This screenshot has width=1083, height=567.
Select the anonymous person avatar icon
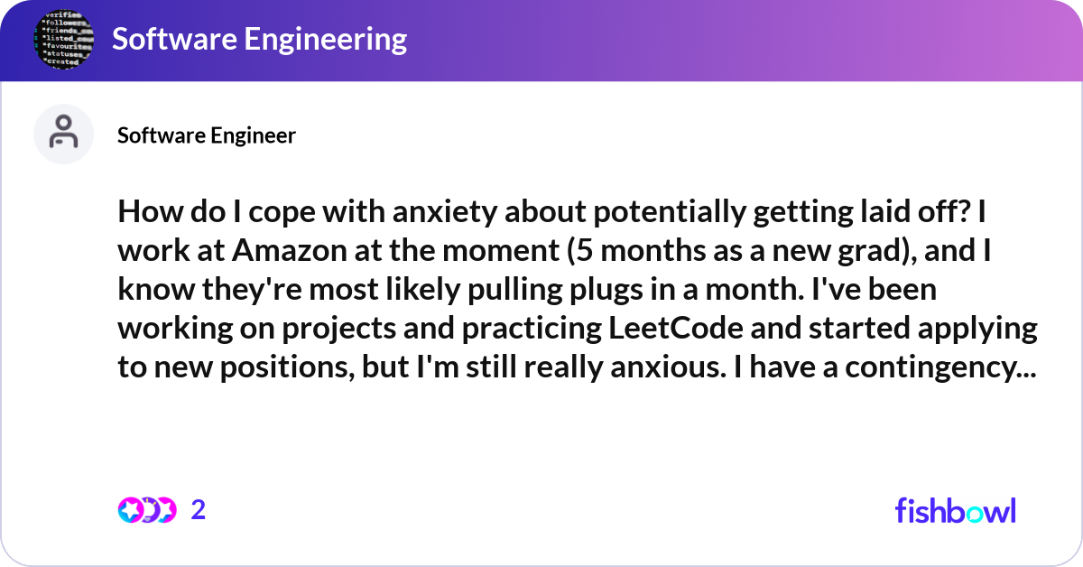pos(63,133)
